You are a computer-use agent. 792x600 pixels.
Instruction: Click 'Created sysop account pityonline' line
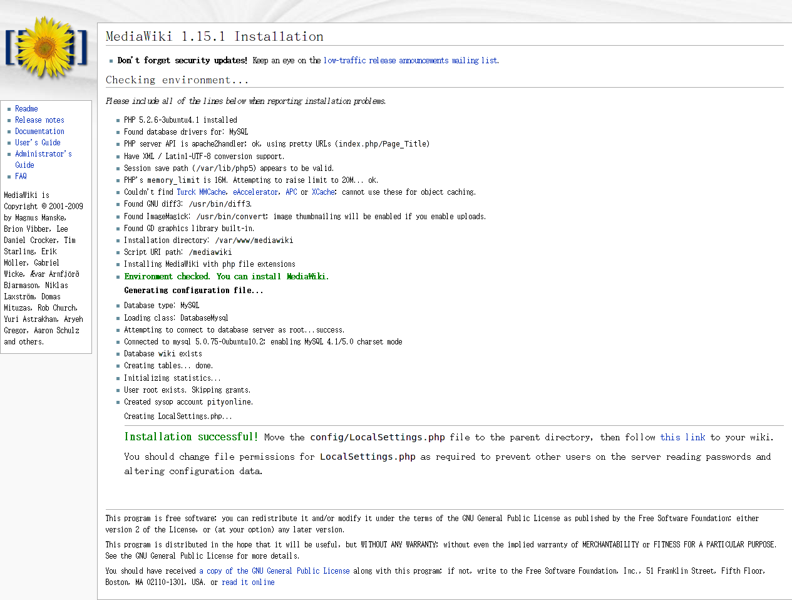(188, 402)
